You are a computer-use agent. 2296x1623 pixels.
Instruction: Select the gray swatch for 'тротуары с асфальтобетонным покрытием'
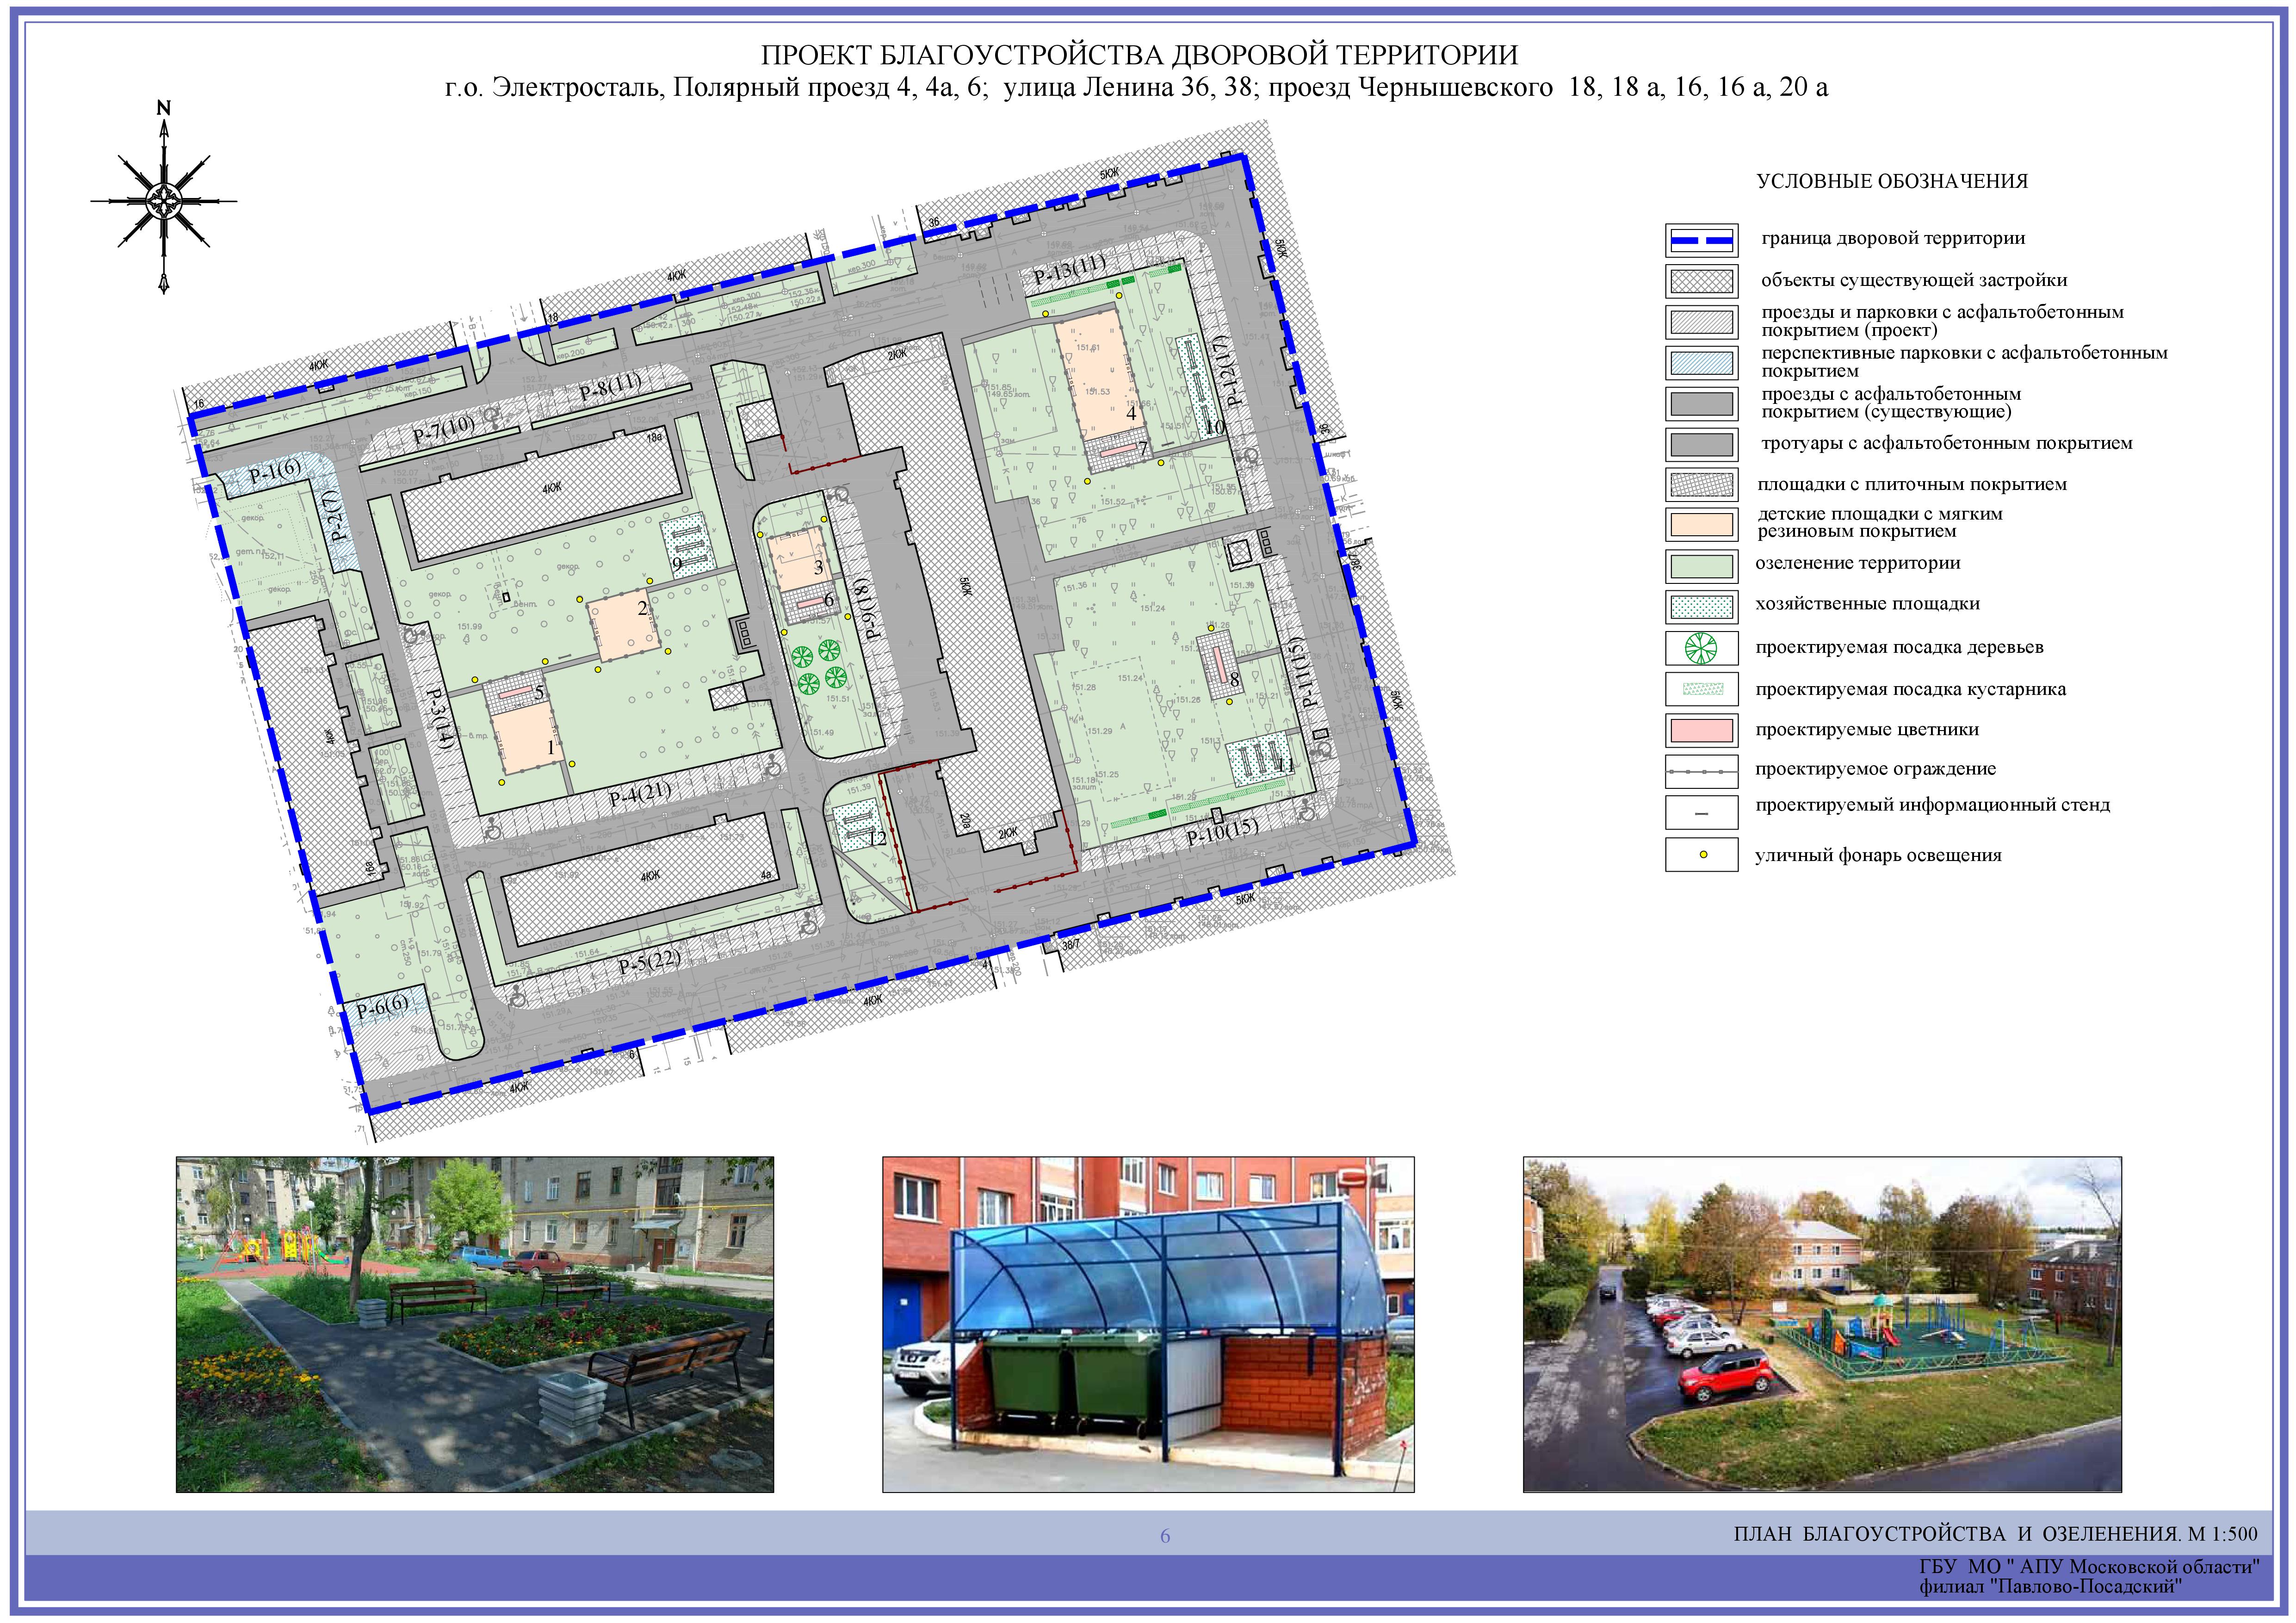click(1701, 444)
